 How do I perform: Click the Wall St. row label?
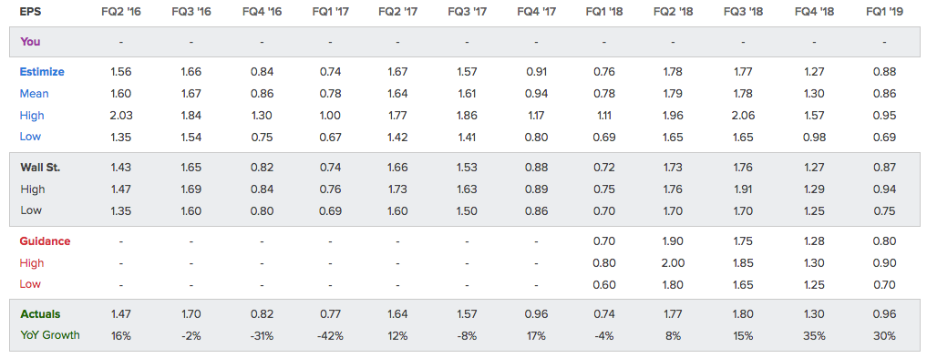40,168
